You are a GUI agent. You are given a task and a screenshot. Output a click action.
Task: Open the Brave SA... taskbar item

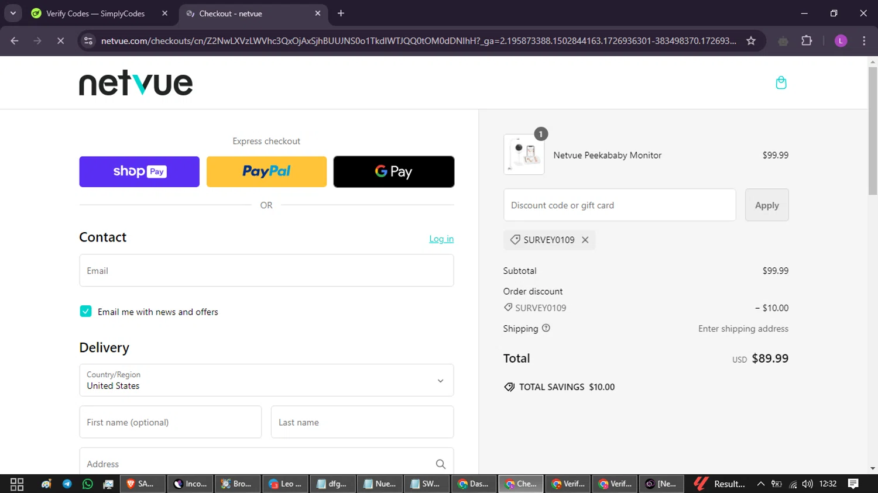[143, 484]
